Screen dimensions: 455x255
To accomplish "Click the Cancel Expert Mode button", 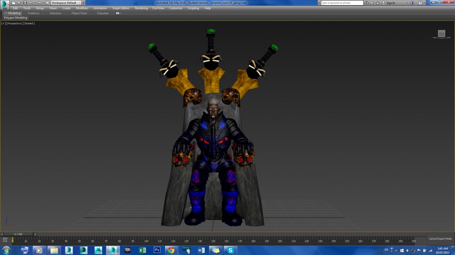I will tap(440, 239).
